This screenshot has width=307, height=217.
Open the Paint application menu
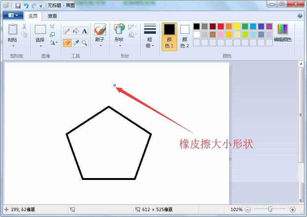[13, 16]
